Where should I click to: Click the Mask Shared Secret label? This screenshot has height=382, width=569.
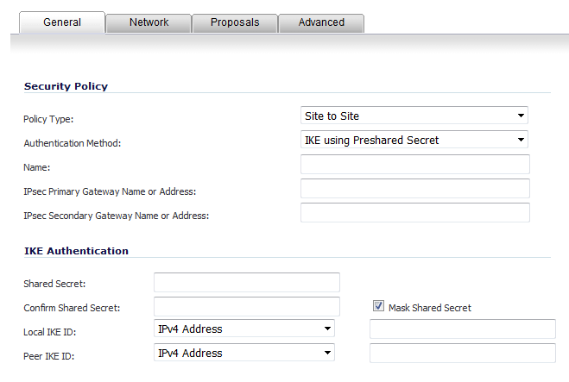tap(430, 308)
